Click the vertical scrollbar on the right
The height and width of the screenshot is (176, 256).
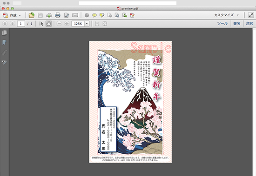pos(254,102)
